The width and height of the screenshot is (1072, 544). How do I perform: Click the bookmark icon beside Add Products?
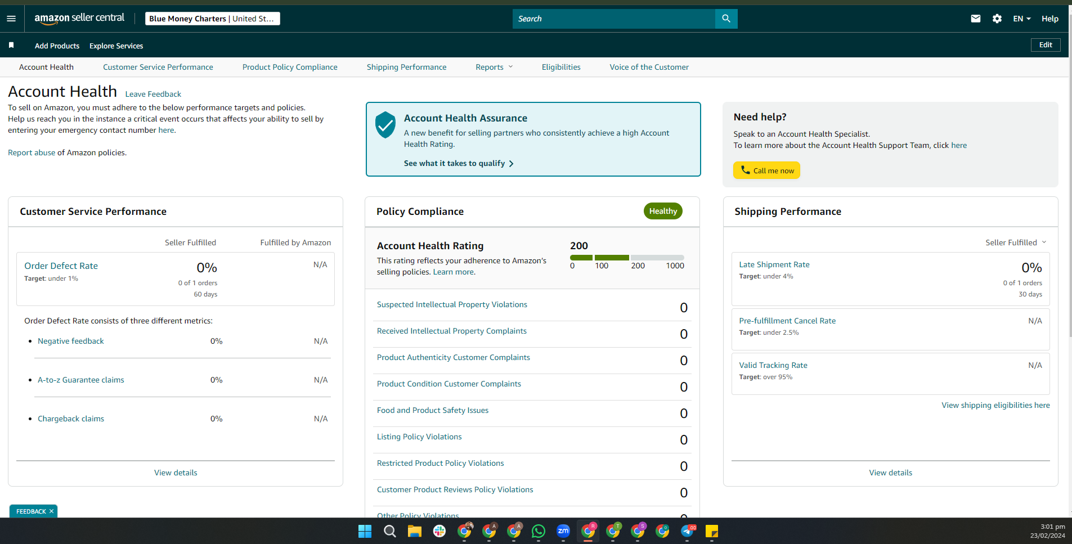pos(11,45)
